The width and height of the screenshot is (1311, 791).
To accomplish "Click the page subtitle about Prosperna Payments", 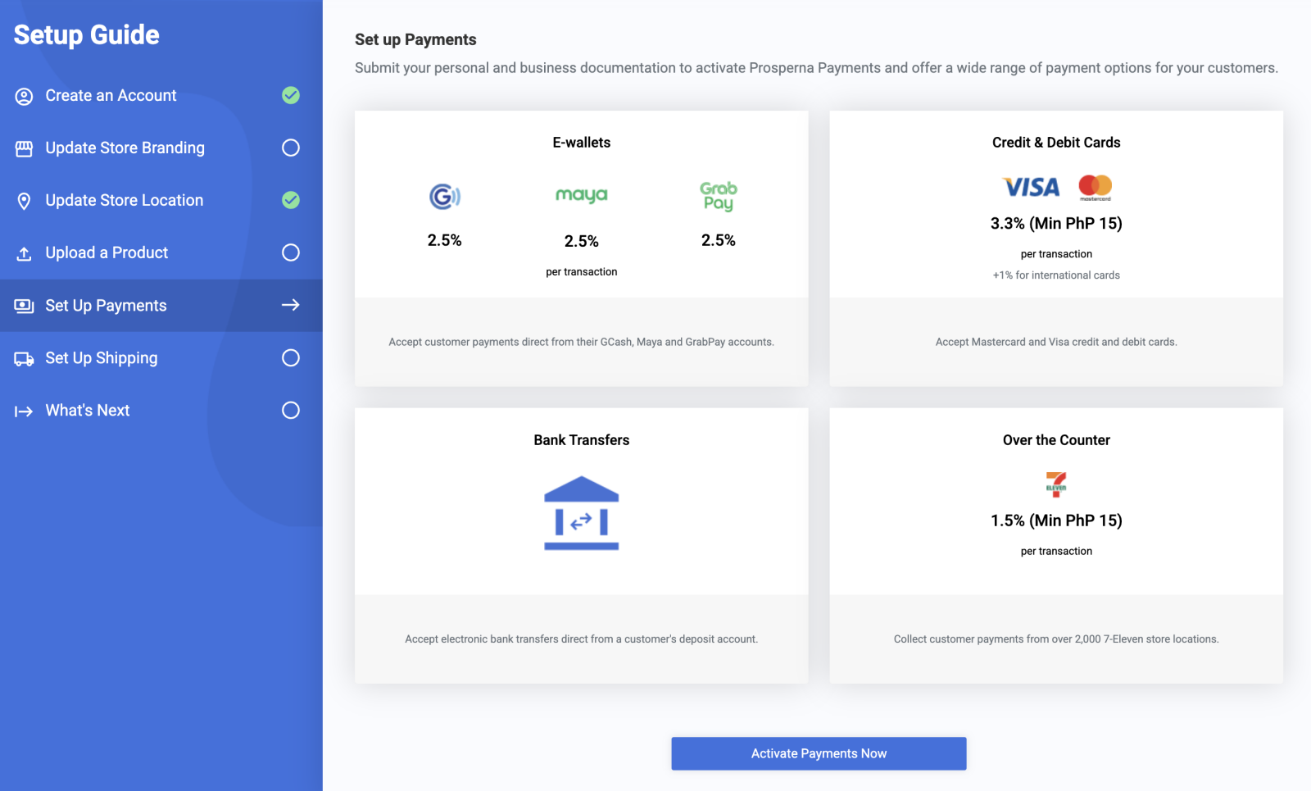I will click(x=816, y=68).
